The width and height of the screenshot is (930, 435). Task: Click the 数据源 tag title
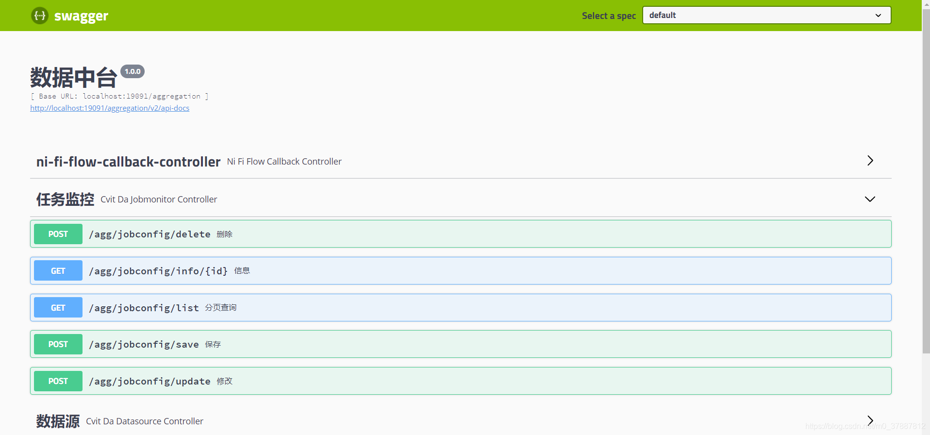click(58, 421)
